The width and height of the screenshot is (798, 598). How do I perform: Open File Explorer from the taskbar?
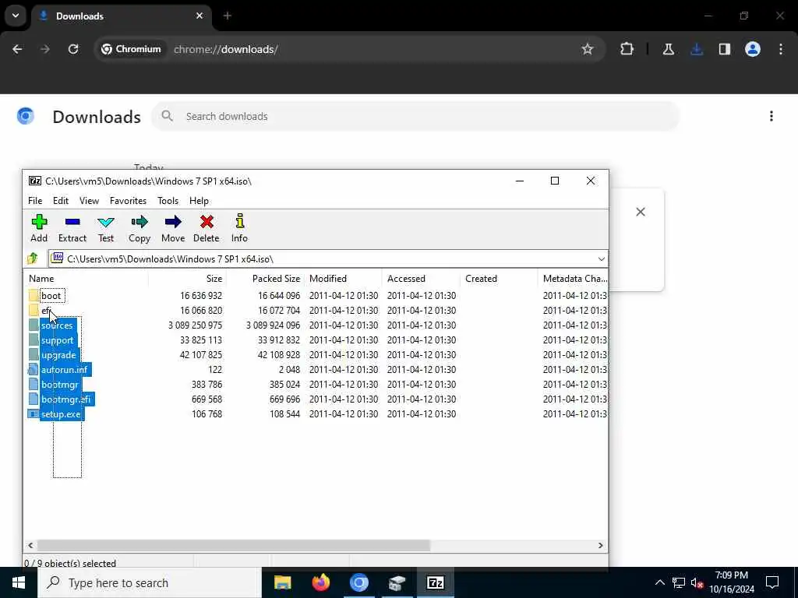click(x=282, y=582)
